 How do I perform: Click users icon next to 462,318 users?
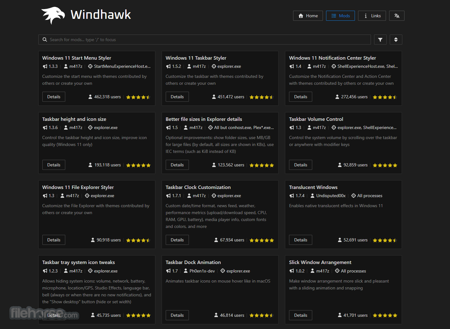coord(90,97)
